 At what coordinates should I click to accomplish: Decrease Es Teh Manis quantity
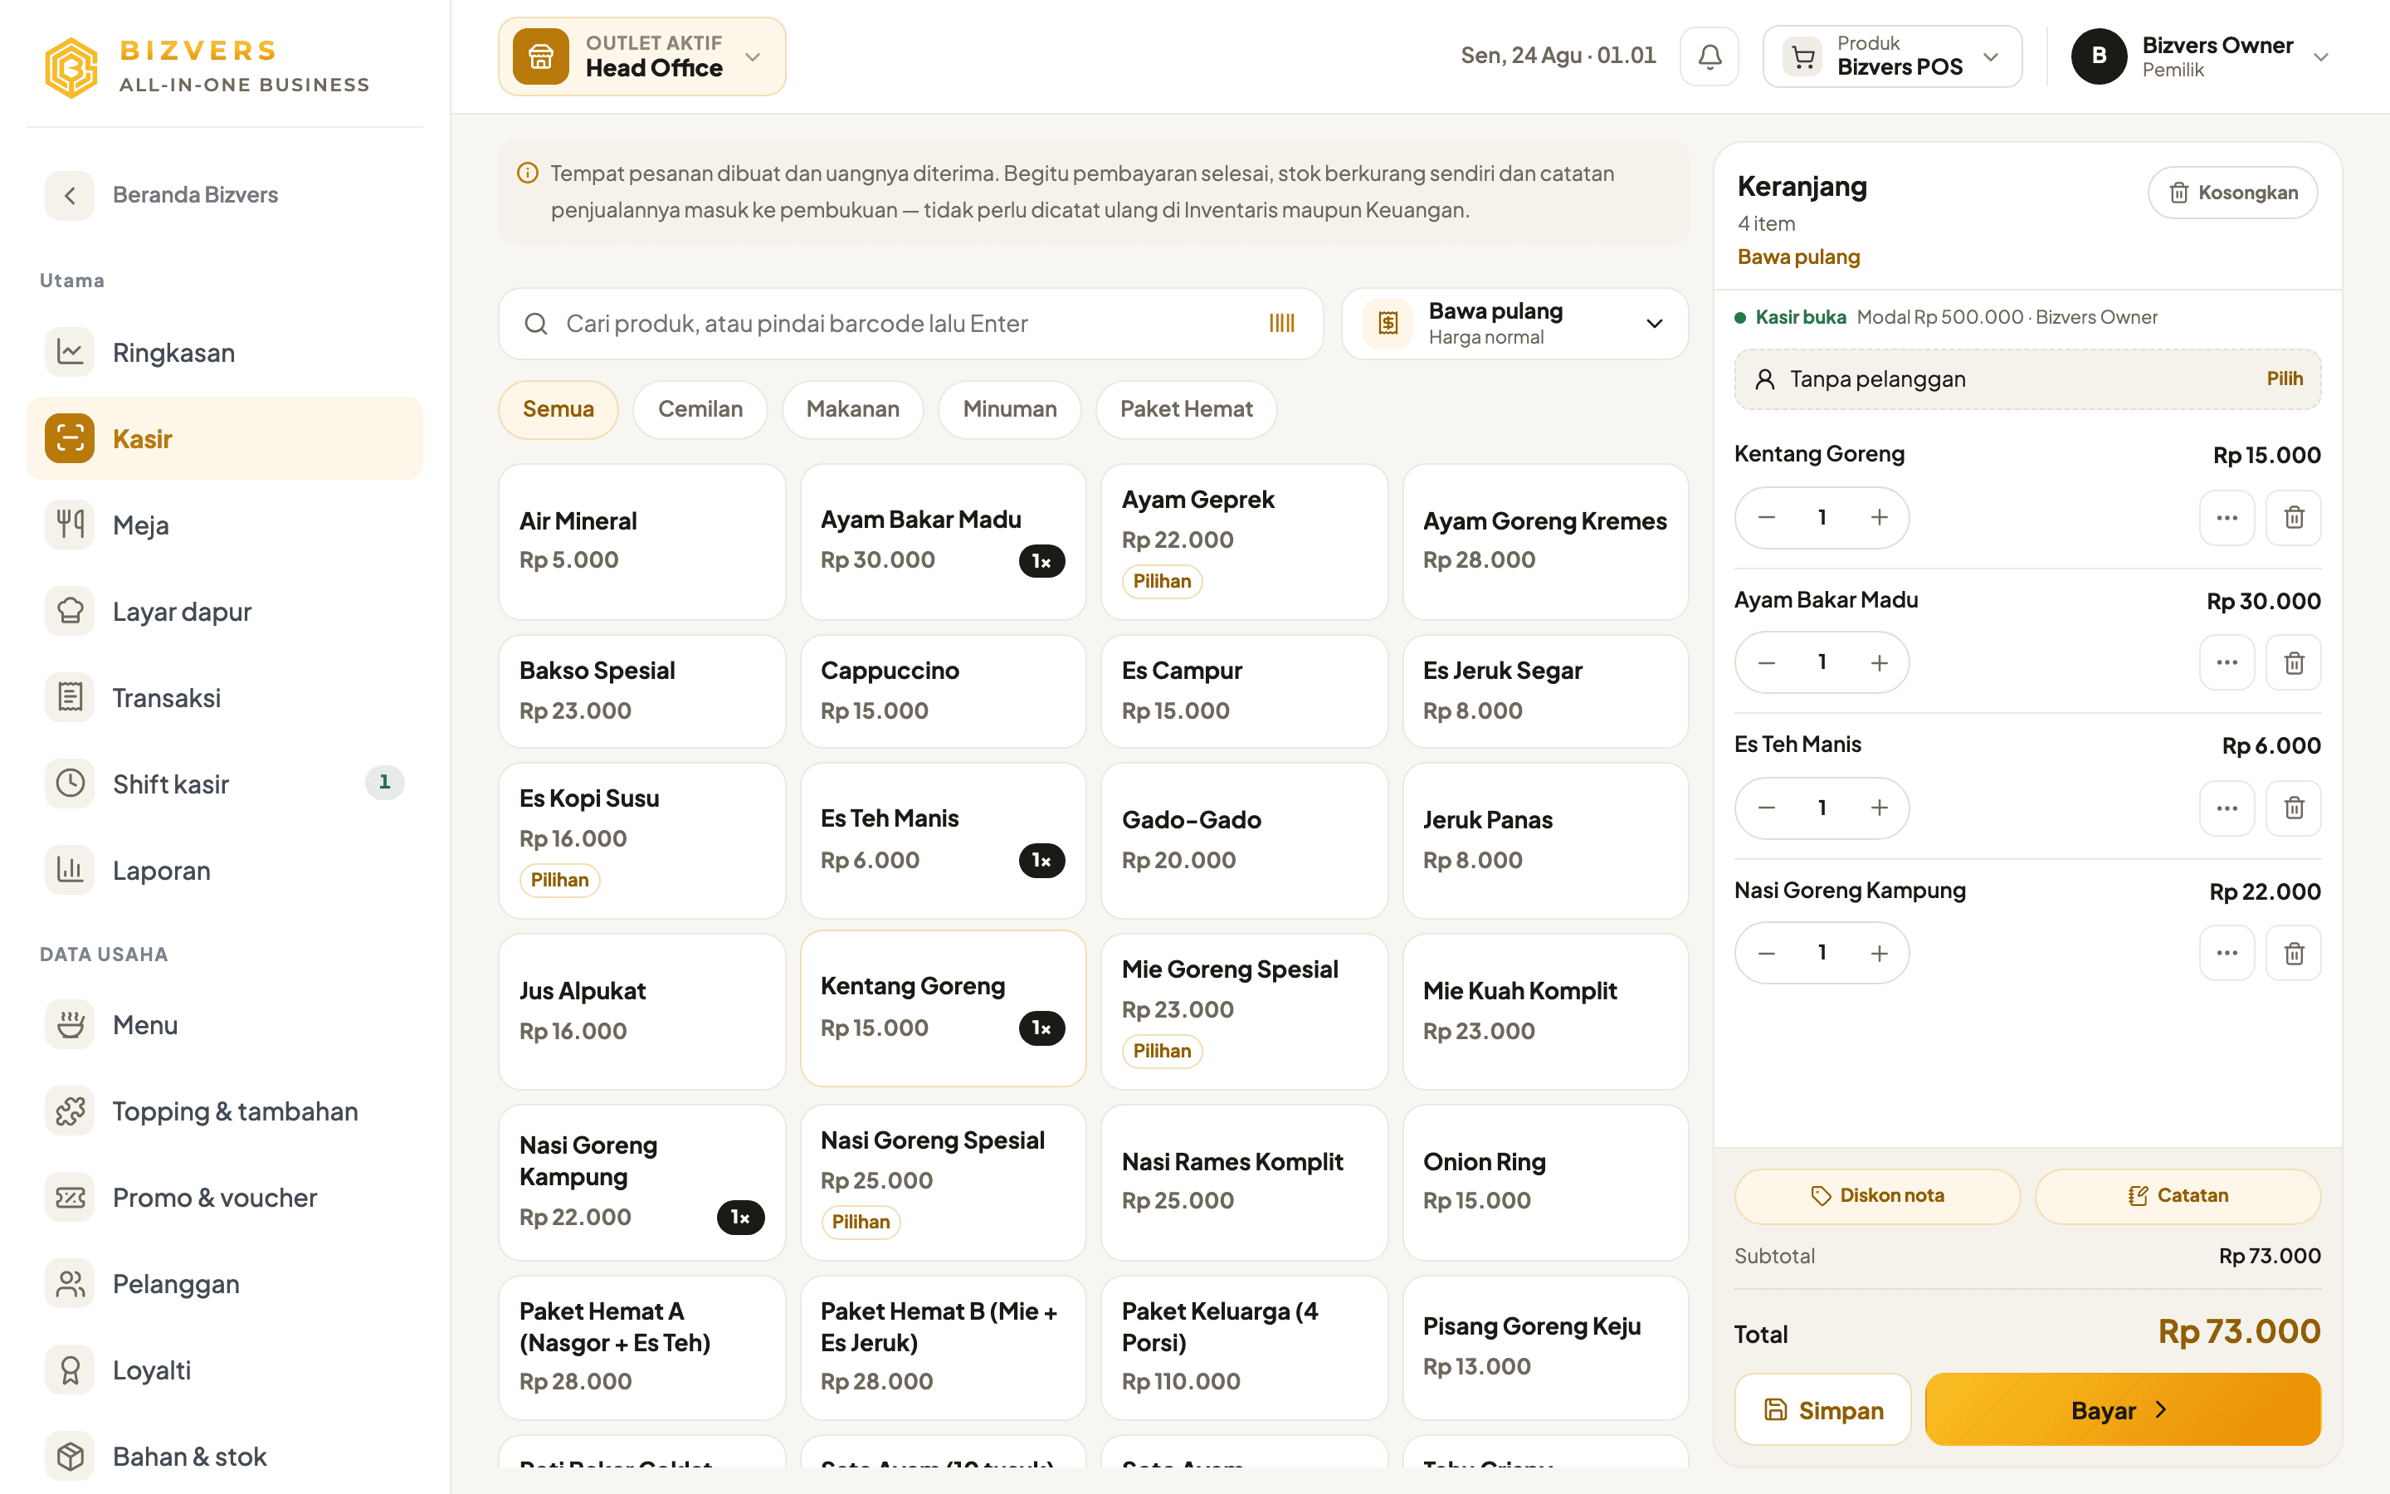1767,808
